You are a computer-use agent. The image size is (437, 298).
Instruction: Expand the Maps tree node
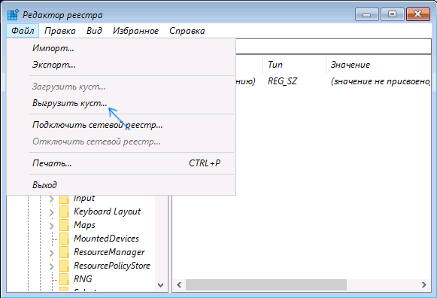tap(52, 226)
